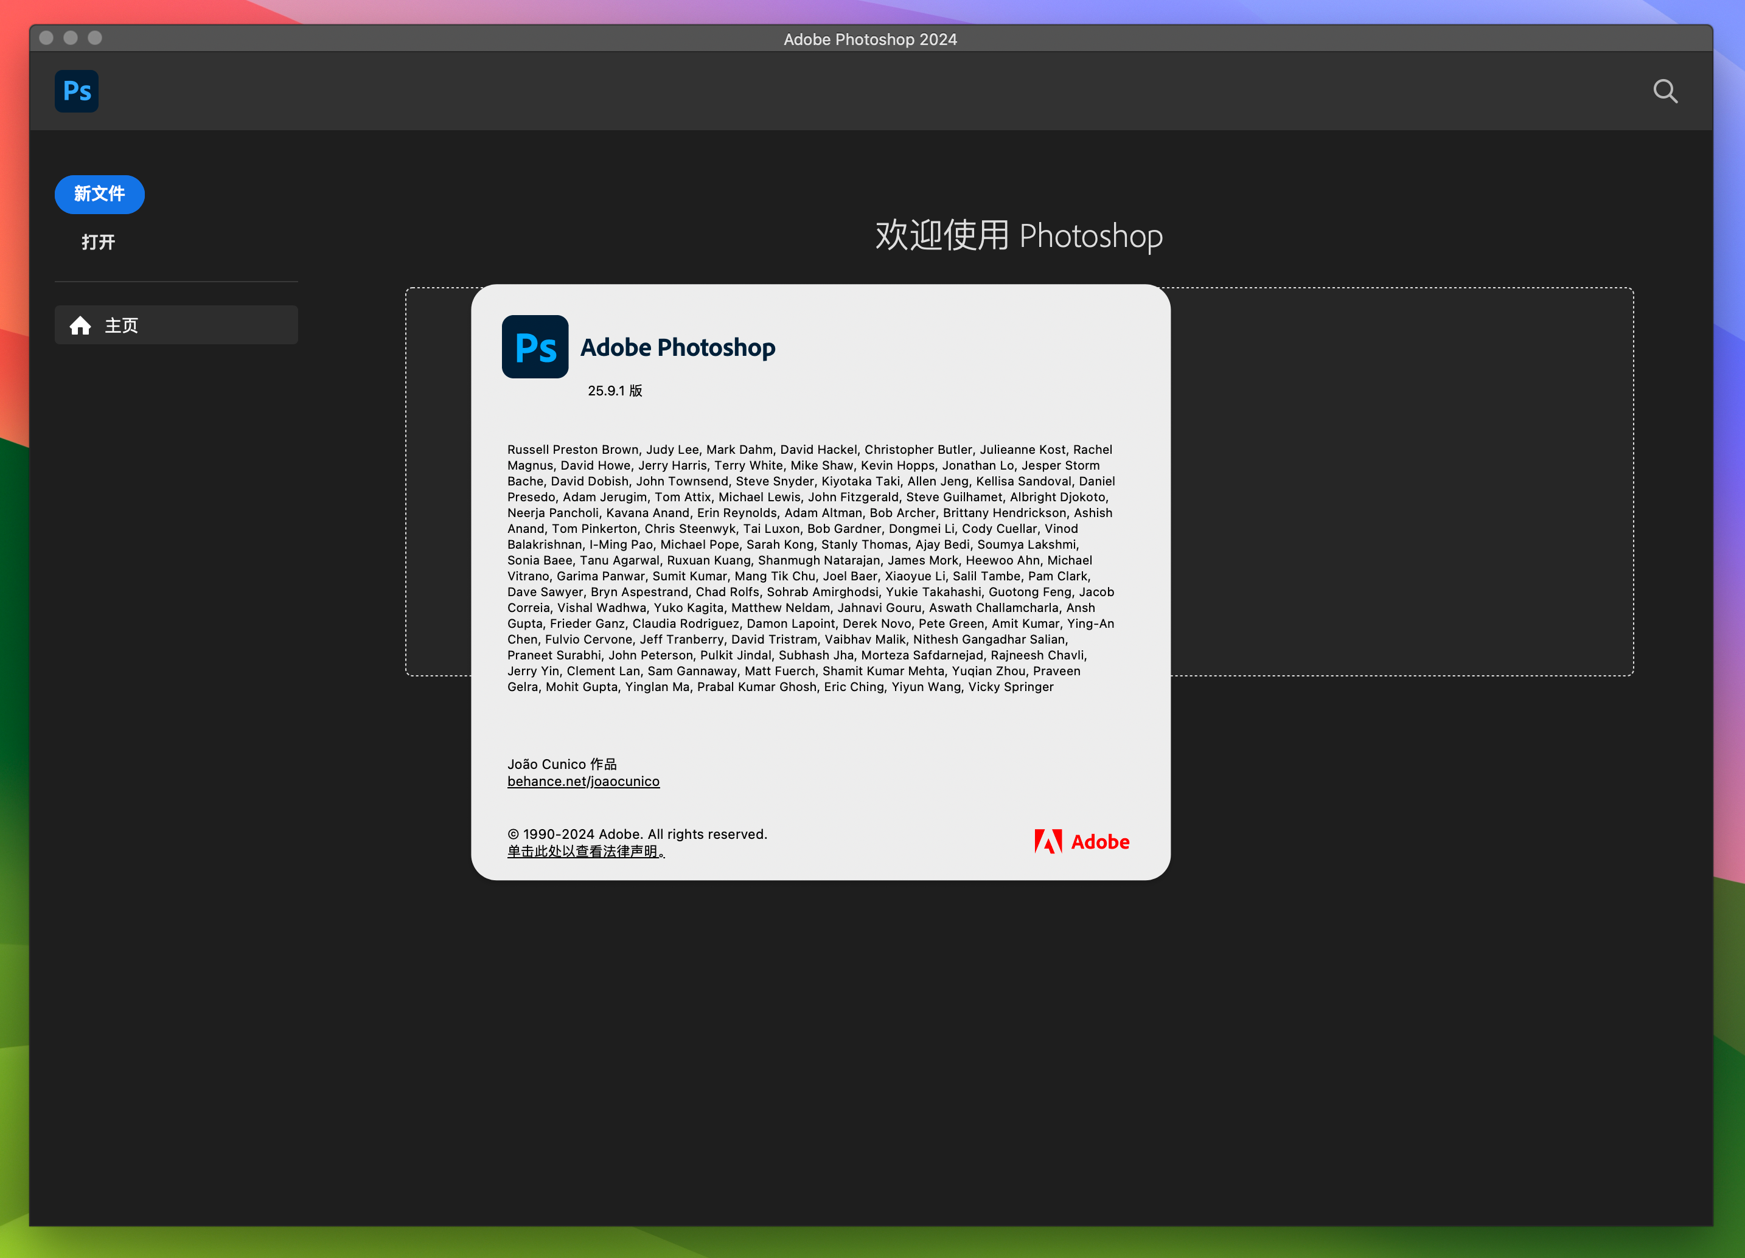
Task: Open the search magnifier icon
Action: (1665, 91)
